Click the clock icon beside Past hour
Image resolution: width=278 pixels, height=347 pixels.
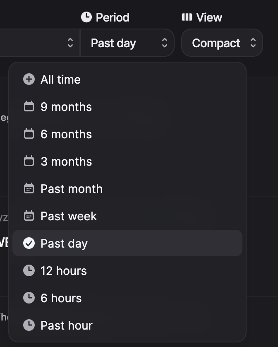(x=29, y=325)
